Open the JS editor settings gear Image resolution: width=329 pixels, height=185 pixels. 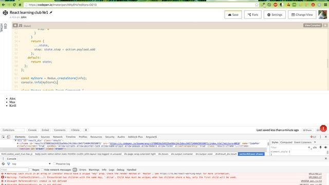click(x=15, y=25)
